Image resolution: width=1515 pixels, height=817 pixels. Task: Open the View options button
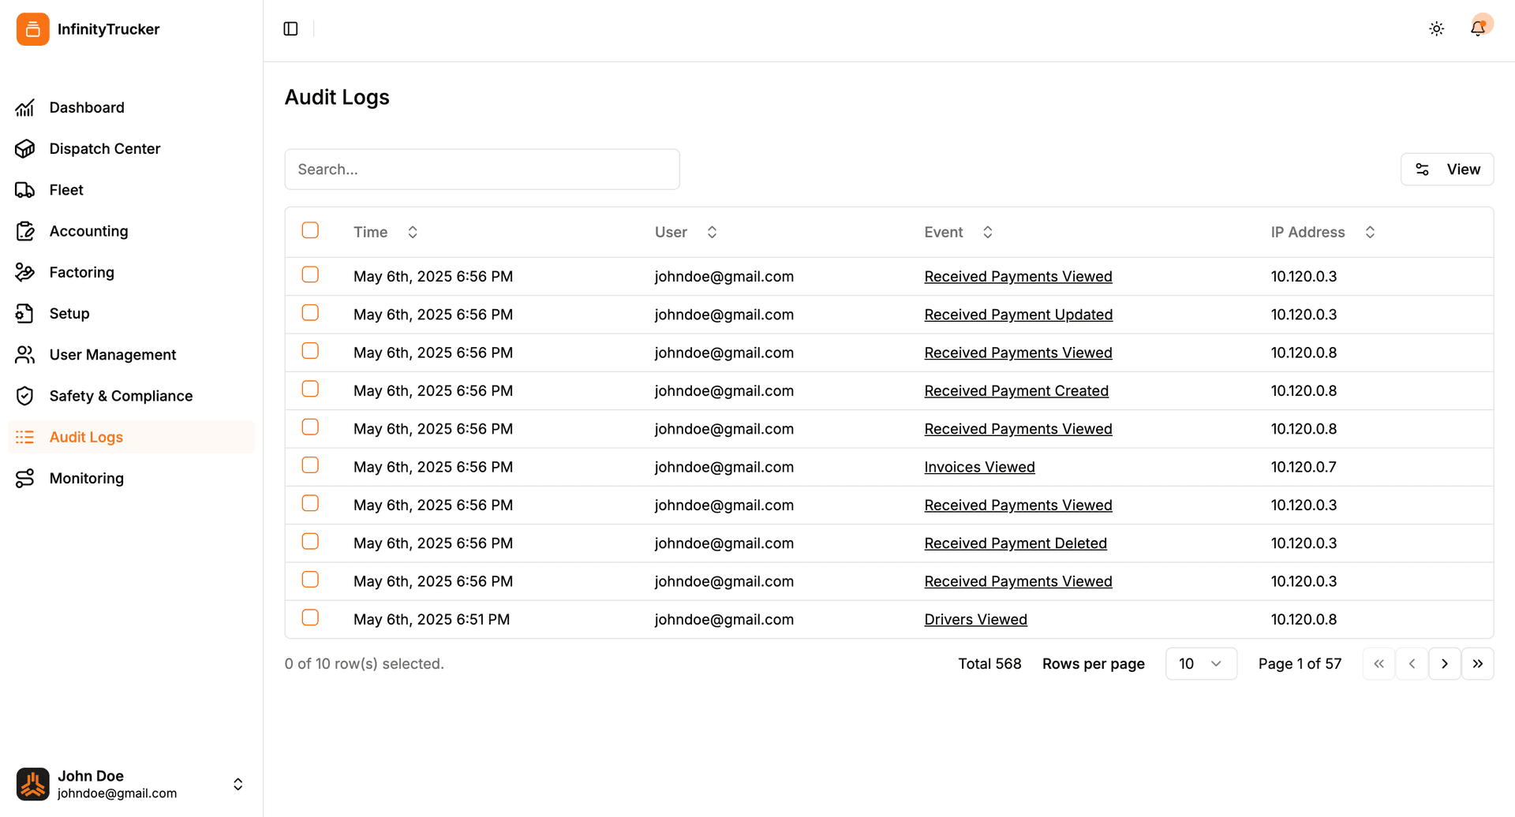click(1447, 169)
